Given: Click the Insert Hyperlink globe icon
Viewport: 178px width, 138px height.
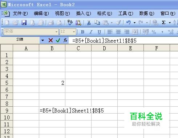Looking at the screenshot, I should pos(155,23).
